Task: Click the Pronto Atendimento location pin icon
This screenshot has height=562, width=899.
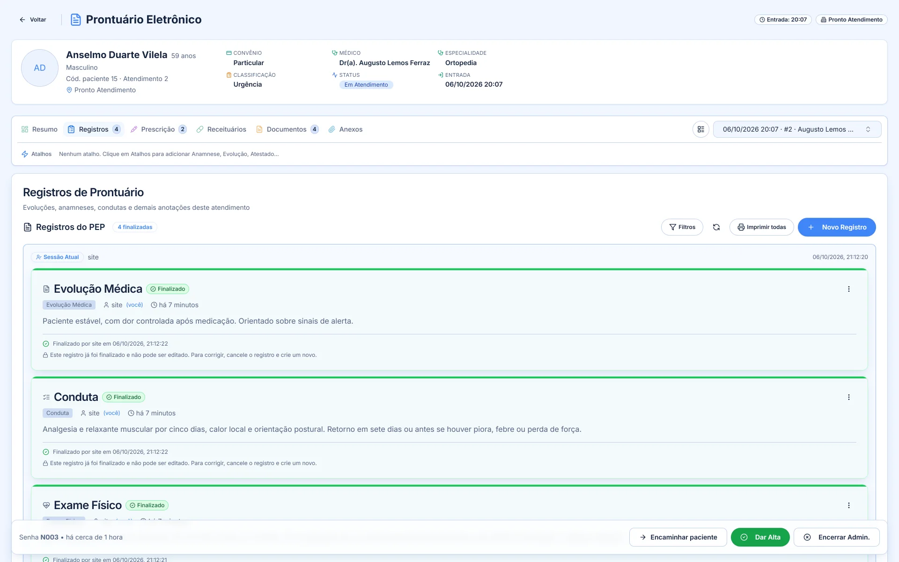Action: pos(69,90)
